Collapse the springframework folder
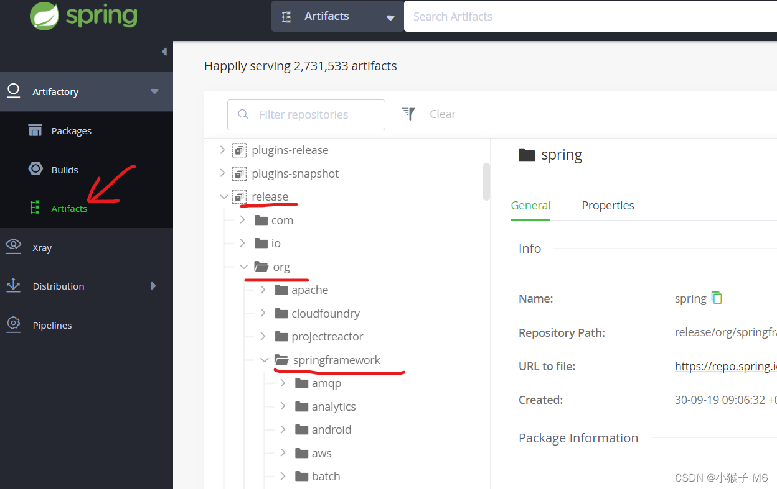Screen dimensions: 777x489 click(x=265, y=360)
